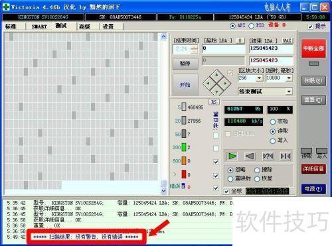Click the 开始 start button
Viewport: 332px width, 246px height.
pyautogui.click(x=185, y=85)
